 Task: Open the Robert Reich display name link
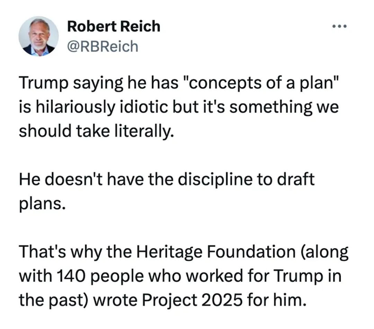click(x=114, y=26)
